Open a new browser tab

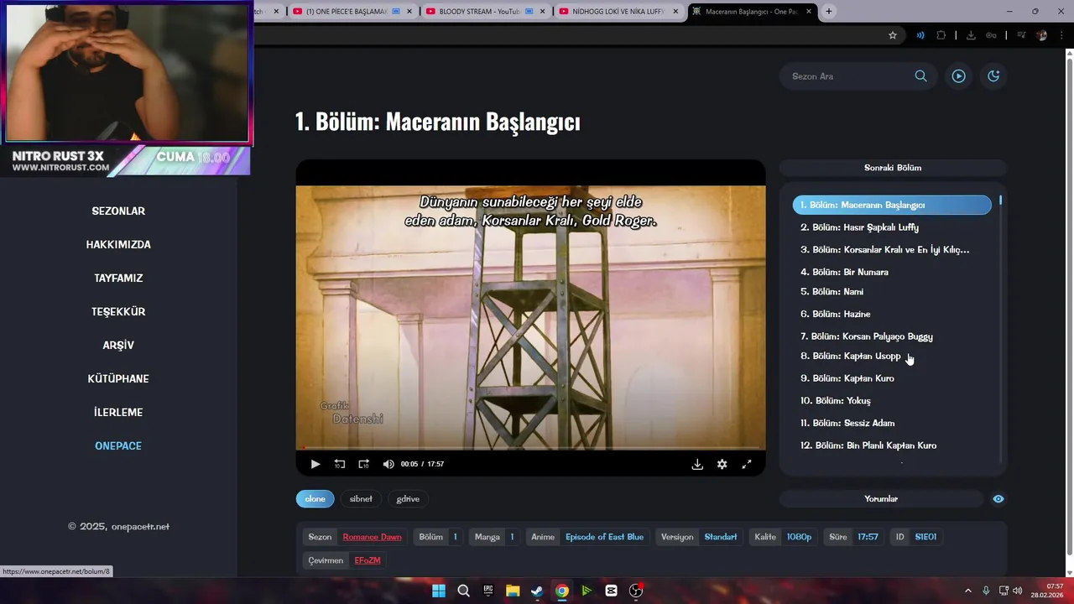tap(829, 12)
